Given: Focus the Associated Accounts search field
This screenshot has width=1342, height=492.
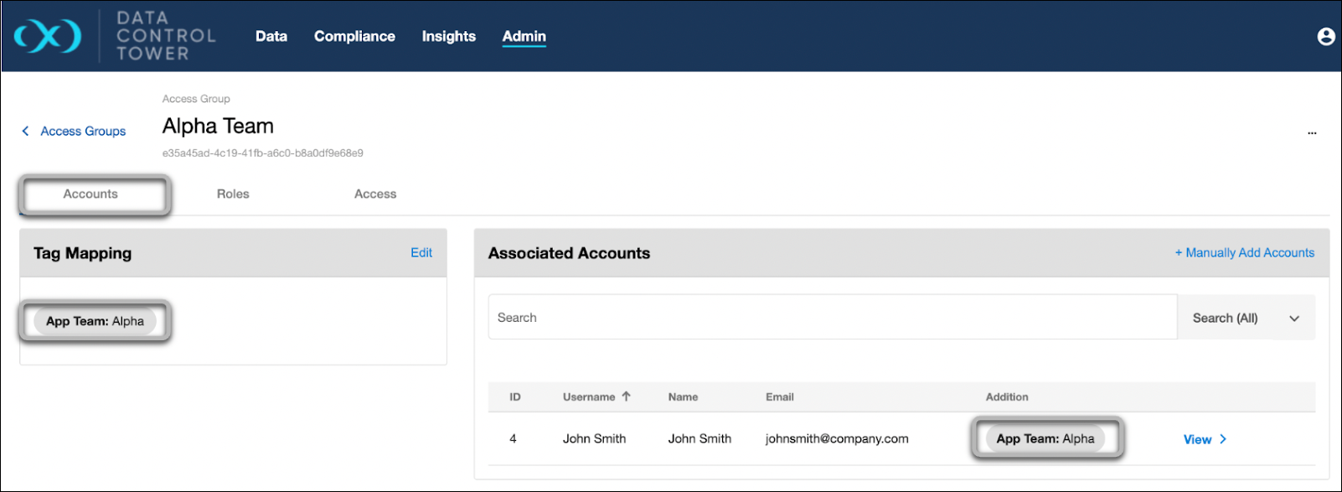Looking at the screenshot, I should pos(832,318).
